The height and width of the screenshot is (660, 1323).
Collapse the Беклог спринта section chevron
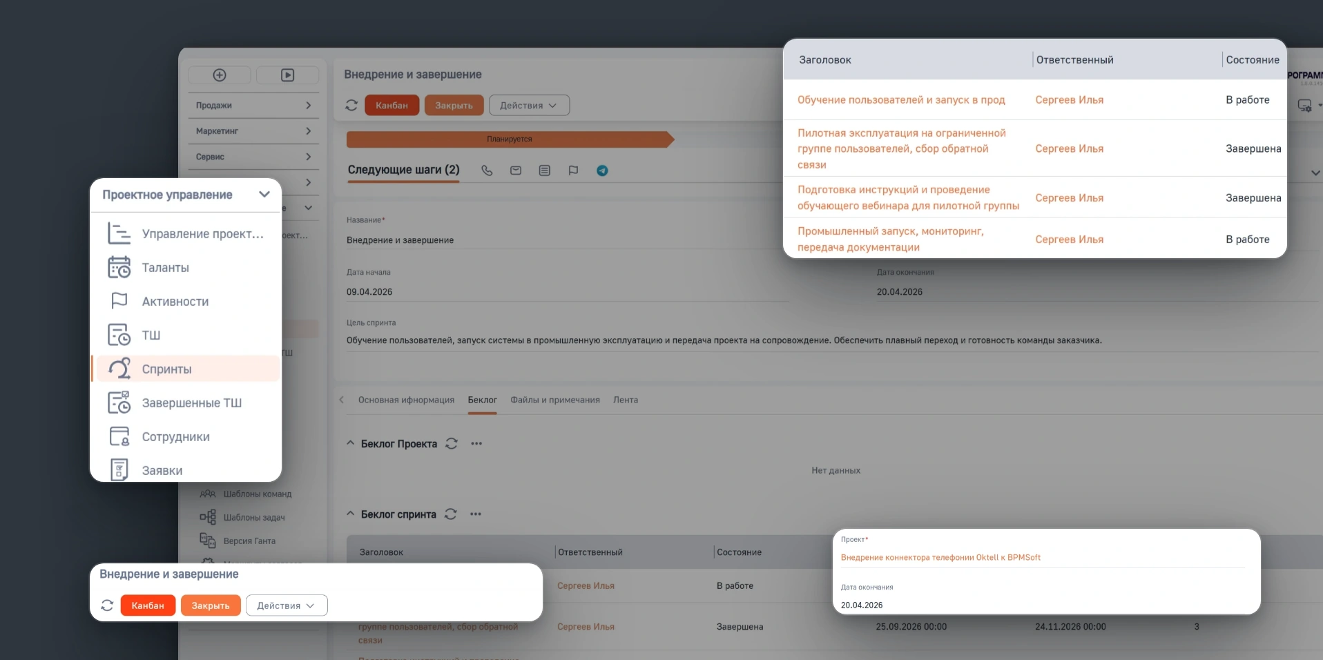click(350, 514)
